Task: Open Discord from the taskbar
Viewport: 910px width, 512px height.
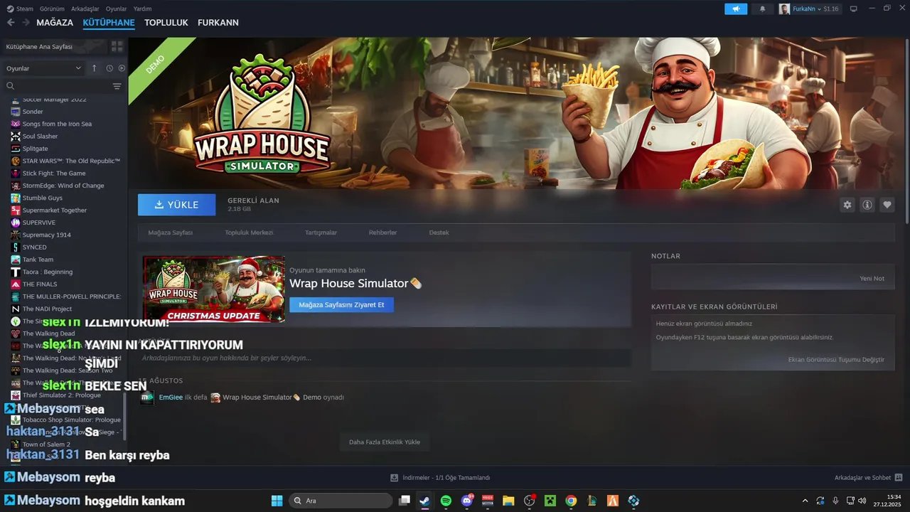Action: (x=467, y=501)
